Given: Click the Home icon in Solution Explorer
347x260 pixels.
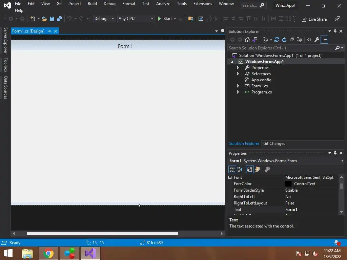Looking at the screenshot, I should pos(247,40).
